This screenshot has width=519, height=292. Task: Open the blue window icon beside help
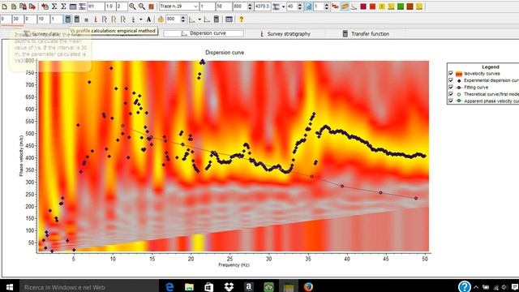click(229, 19)
